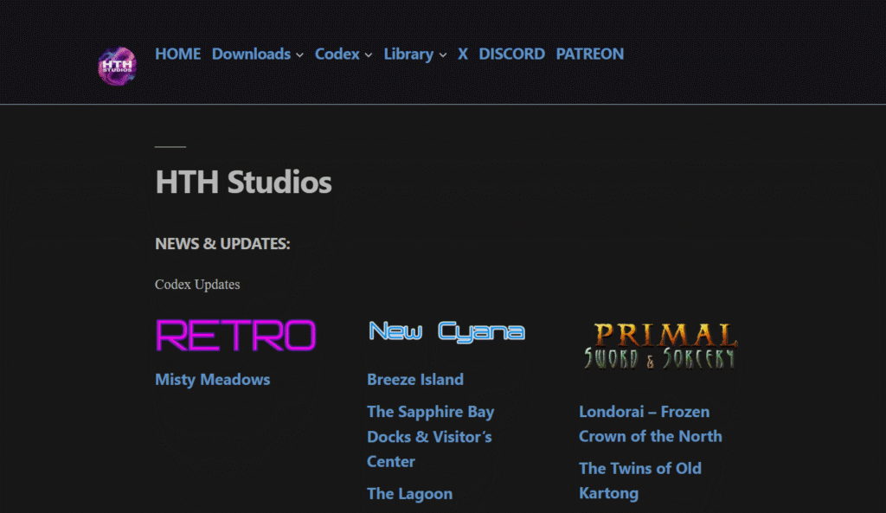Click the Downloads menu label
886x513 pixels.
click(251, 54)
